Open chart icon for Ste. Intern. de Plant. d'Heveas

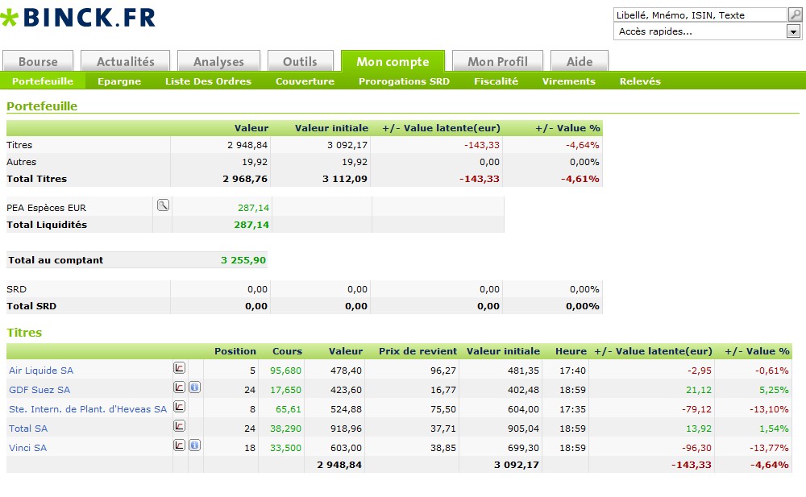pyautogui.click(x=180, y=407)
